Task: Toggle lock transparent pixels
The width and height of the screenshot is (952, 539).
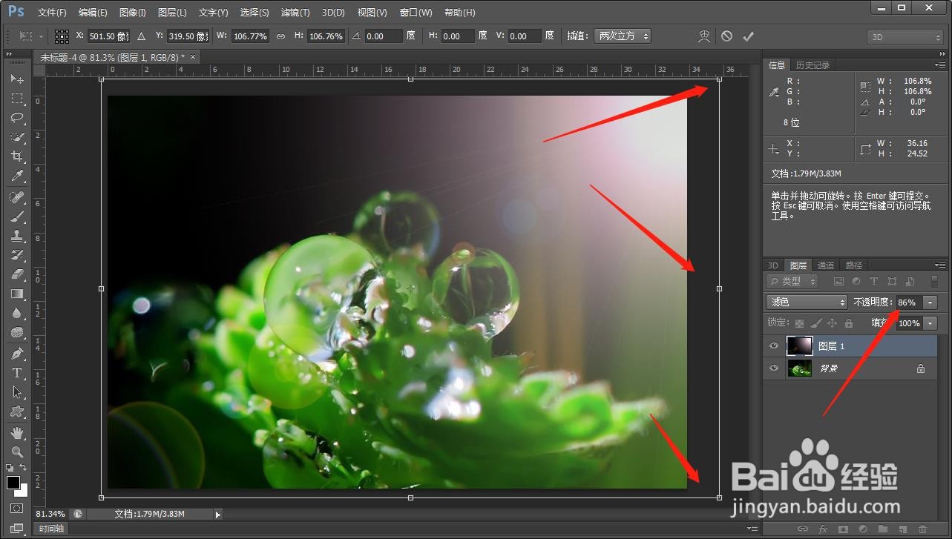Action: [x=799, y=323]
